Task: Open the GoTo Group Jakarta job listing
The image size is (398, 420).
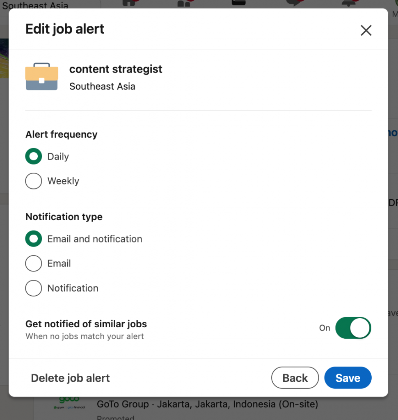Action: click(x=207, y=404)
